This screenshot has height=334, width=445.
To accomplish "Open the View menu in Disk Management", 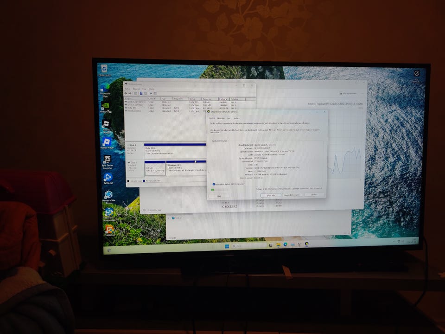I will tap(144, 89).
